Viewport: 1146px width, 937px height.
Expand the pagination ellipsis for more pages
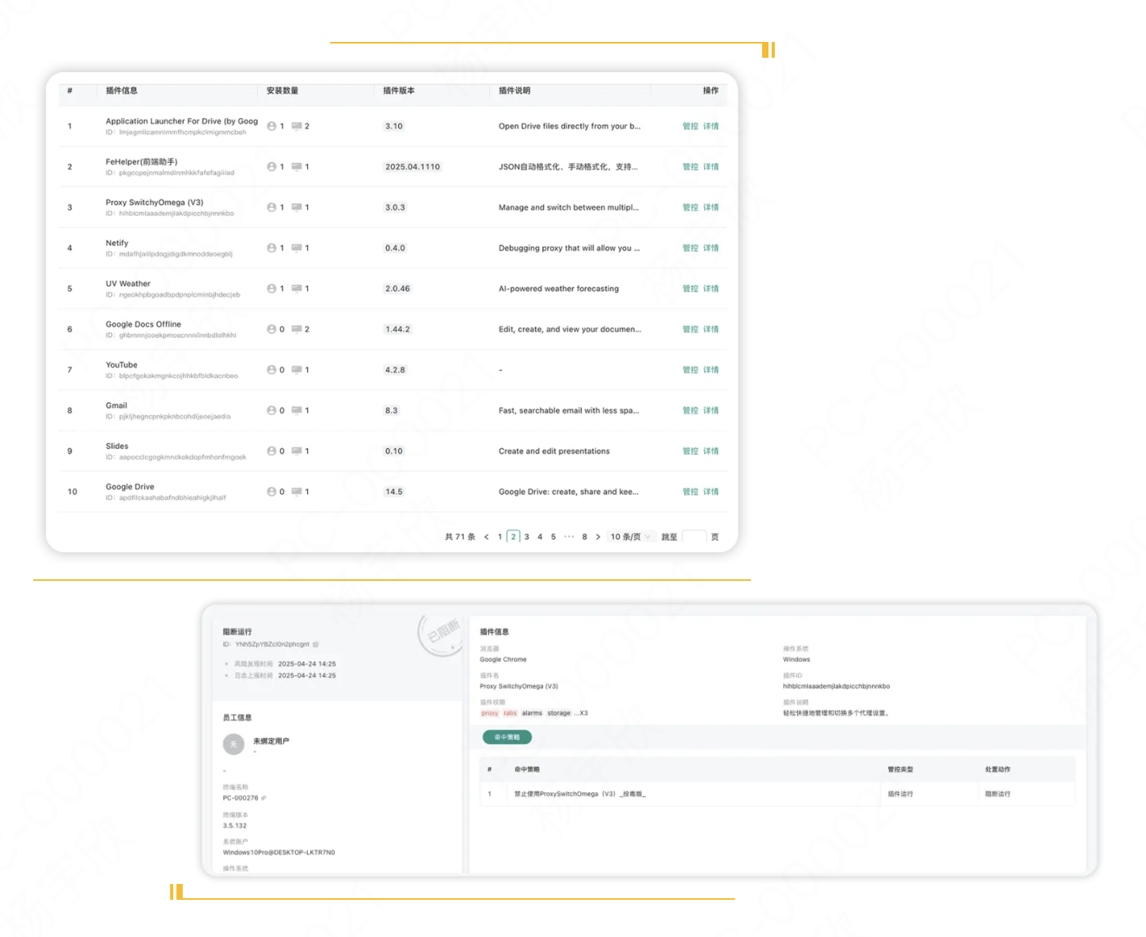tap(569, 537)
